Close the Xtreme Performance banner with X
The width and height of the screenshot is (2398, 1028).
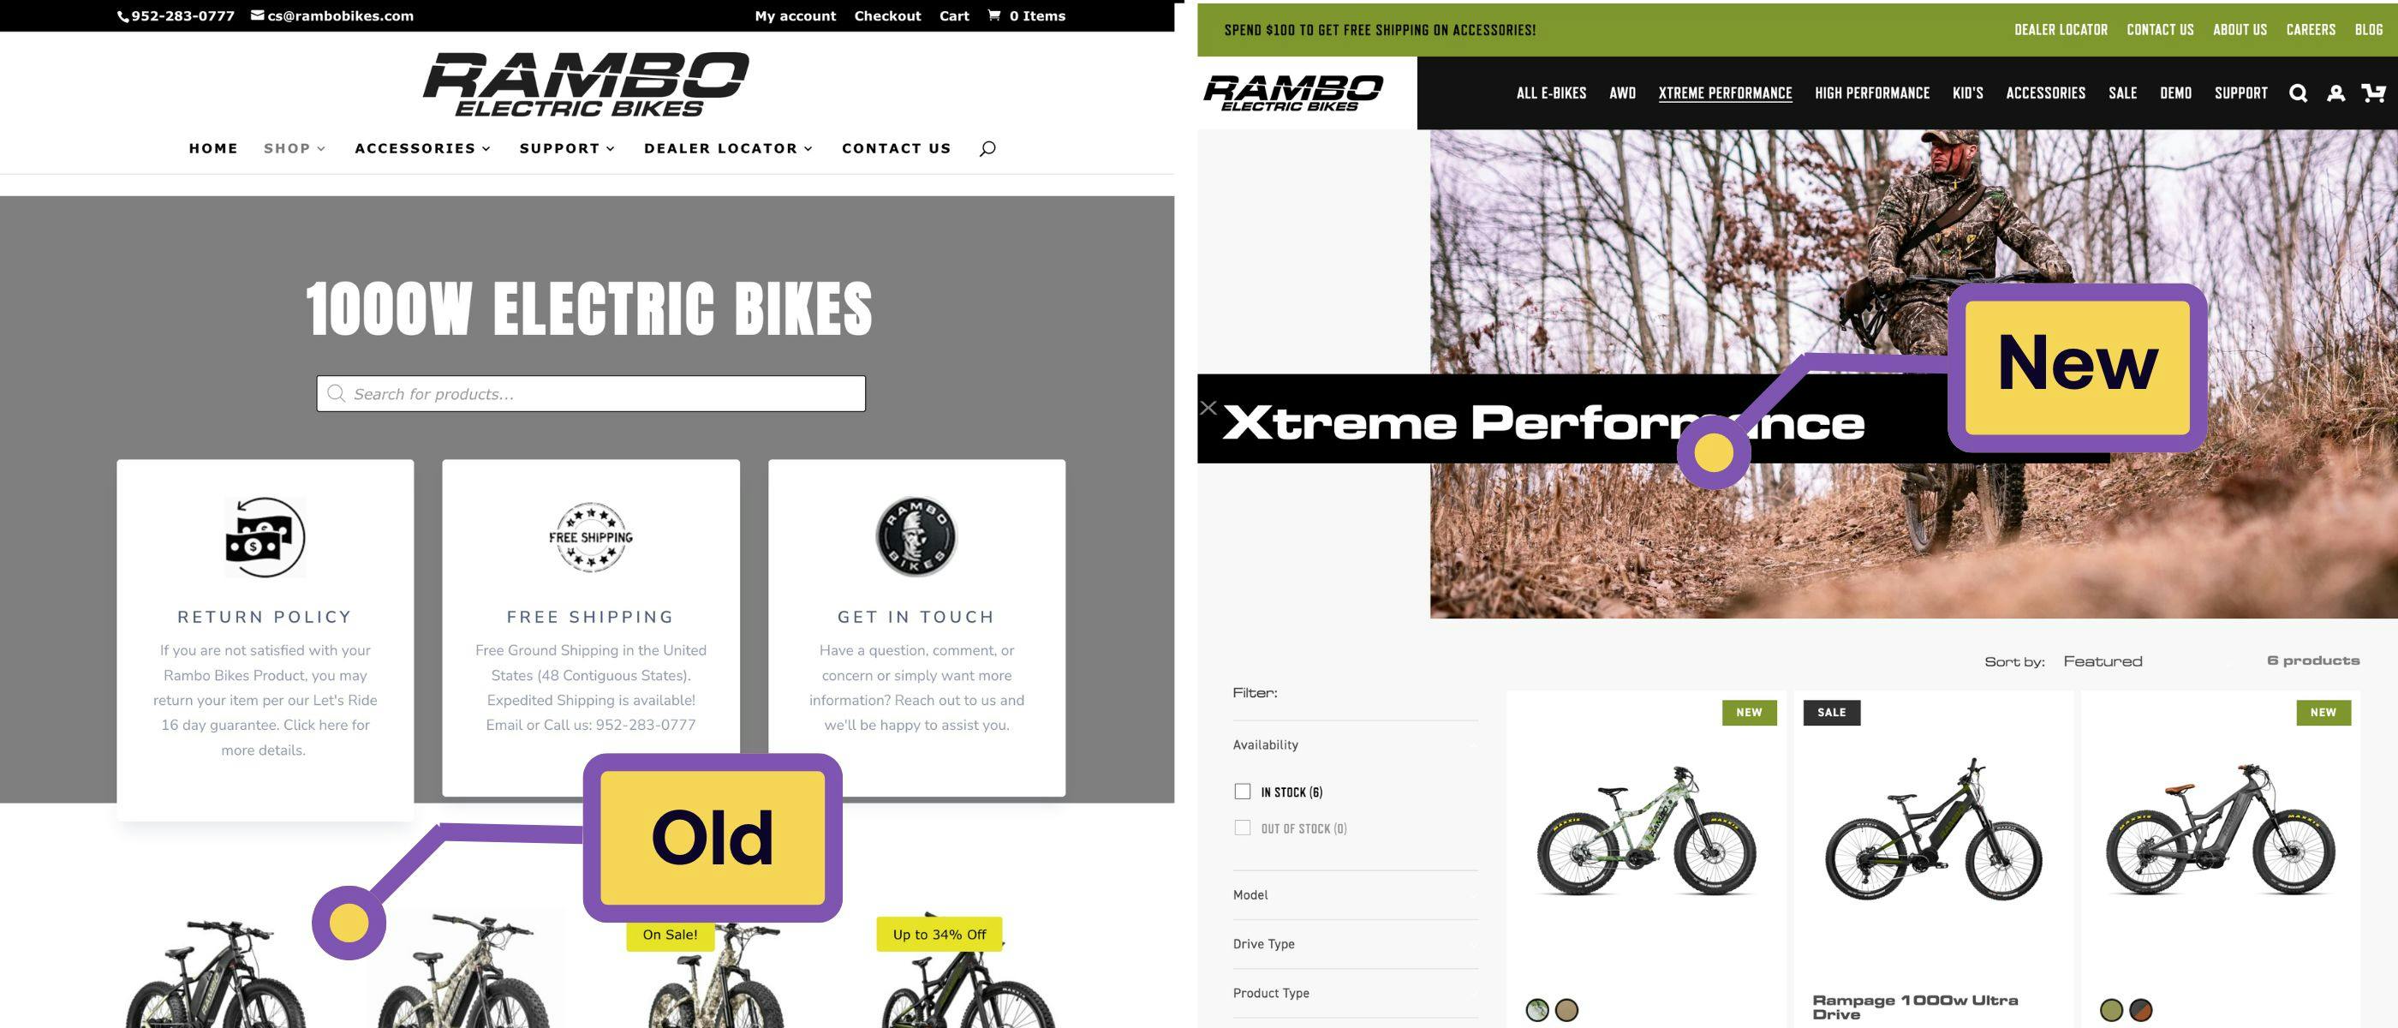click(x=1208, y=407)
